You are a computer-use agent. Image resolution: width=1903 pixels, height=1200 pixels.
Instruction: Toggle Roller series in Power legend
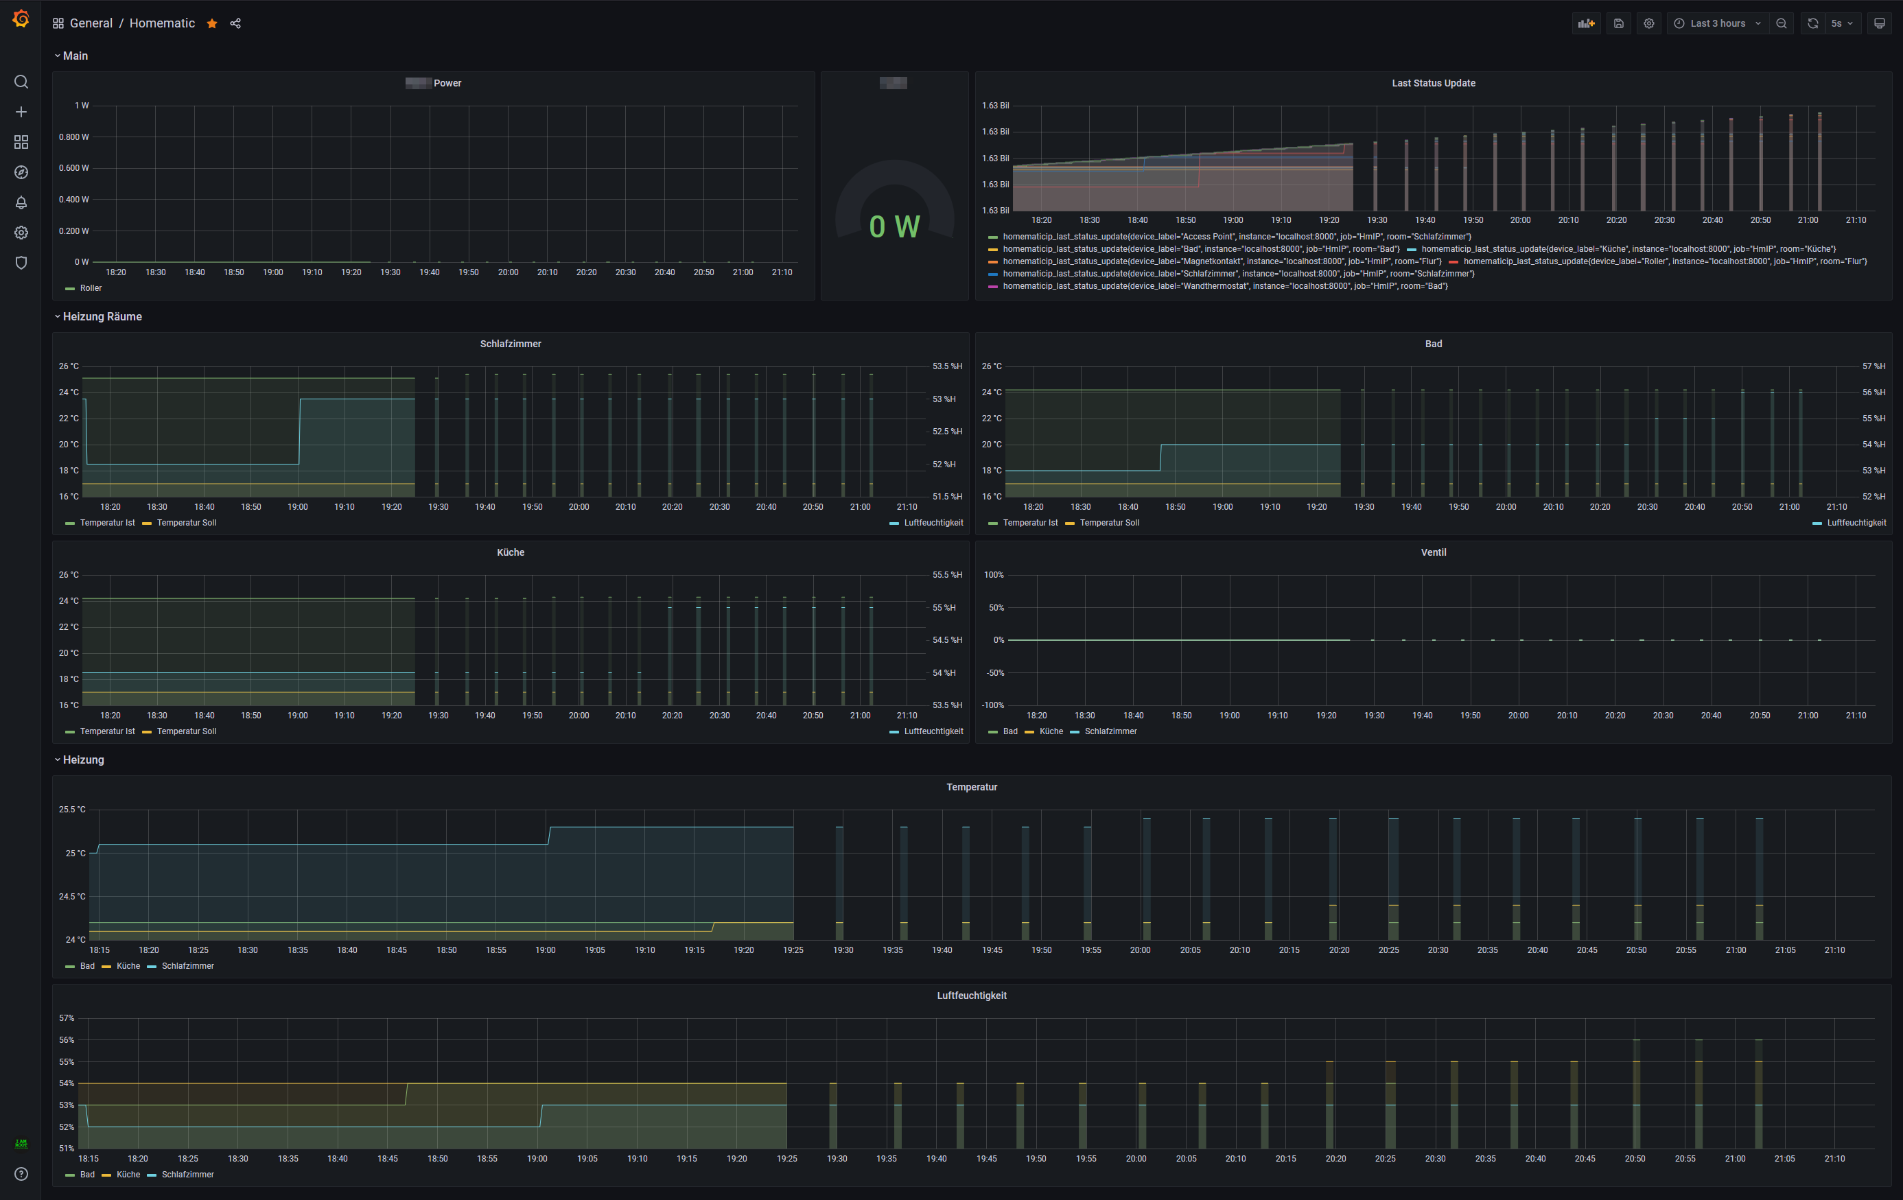point(91,288)
